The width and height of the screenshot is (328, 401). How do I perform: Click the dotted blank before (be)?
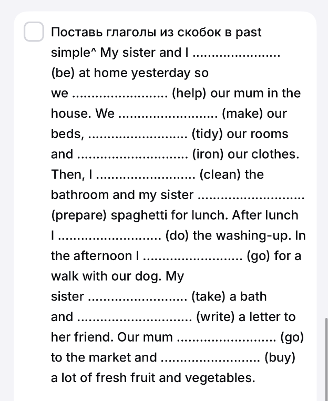237,53
